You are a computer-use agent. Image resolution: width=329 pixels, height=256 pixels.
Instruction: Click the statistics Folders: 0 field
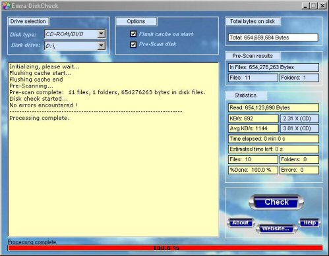click(x=299, y=159)
